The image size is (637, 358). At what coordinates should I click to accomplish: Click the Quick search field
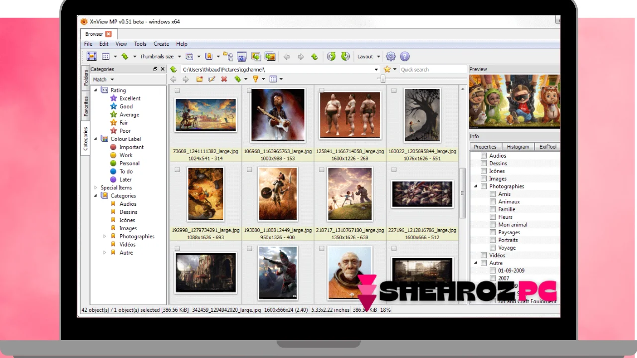coord(432,70)
